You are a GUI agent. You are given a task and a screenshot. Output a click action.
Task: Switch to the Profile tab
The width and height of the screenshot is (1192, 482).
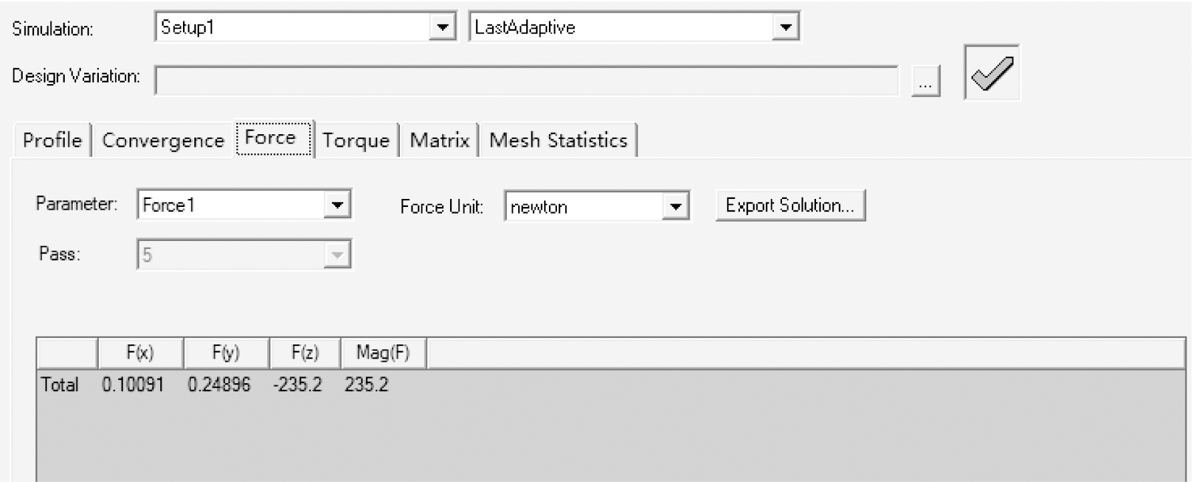click(x=52, y=140)
